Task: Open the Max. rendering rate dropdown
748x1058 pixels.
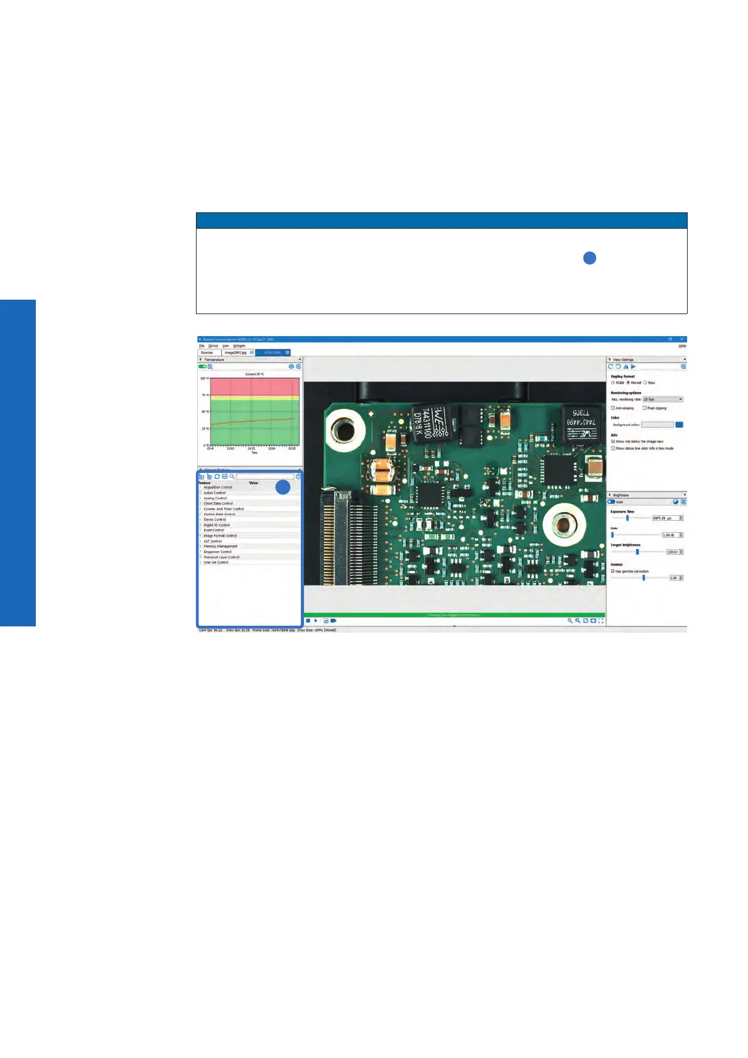Action: tap(663, 400)
